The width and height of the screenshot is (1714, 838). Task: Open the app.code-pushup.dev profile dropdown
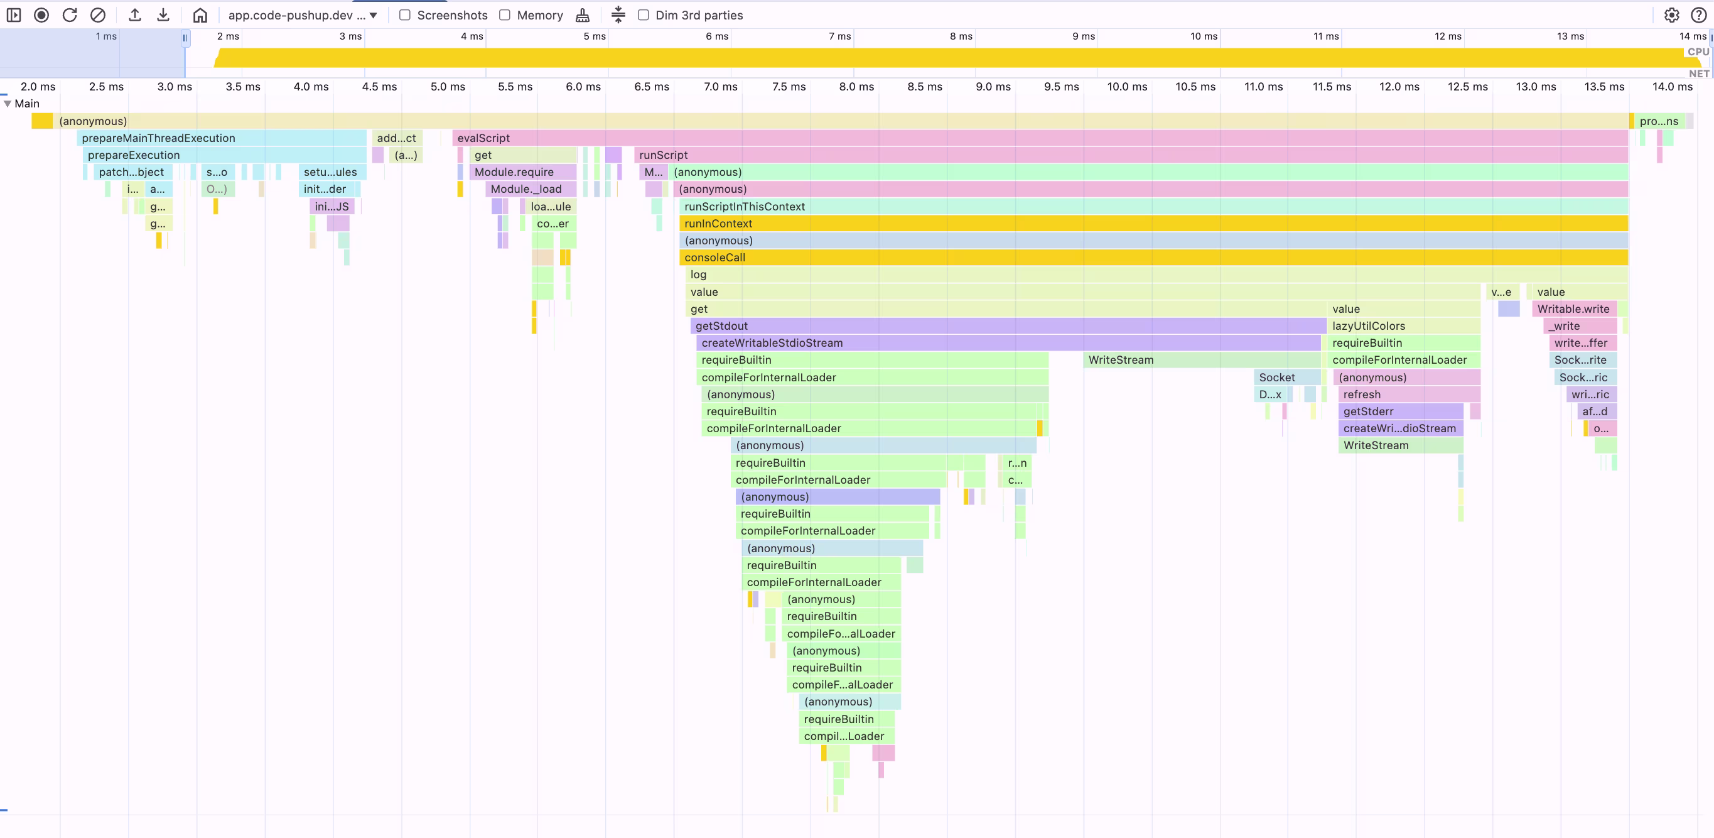tap(303, 14)
